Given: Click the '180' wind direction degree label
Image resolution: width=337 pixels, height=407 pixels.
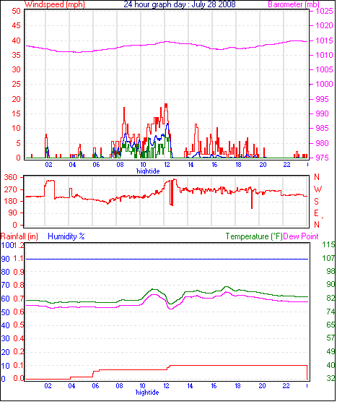Looking at the screenshot, I should pos(10,201).
